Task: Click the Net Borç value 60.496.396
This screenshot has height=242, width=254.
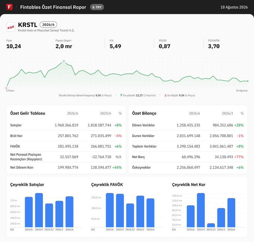Action: (191, 157)
